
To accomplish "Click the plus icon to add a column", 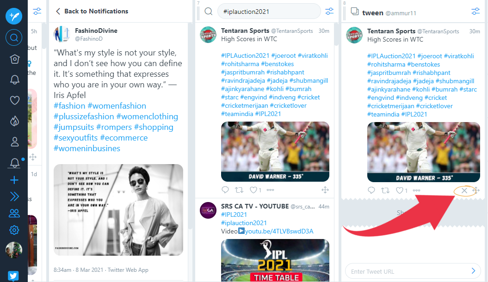I will [14, 180].
